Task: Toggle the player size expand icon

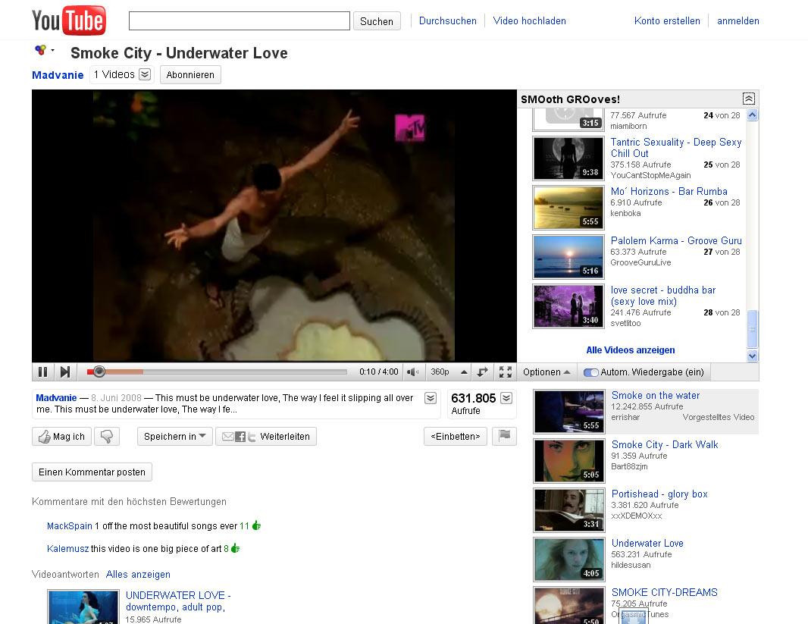Action: [x=482, y=372]
